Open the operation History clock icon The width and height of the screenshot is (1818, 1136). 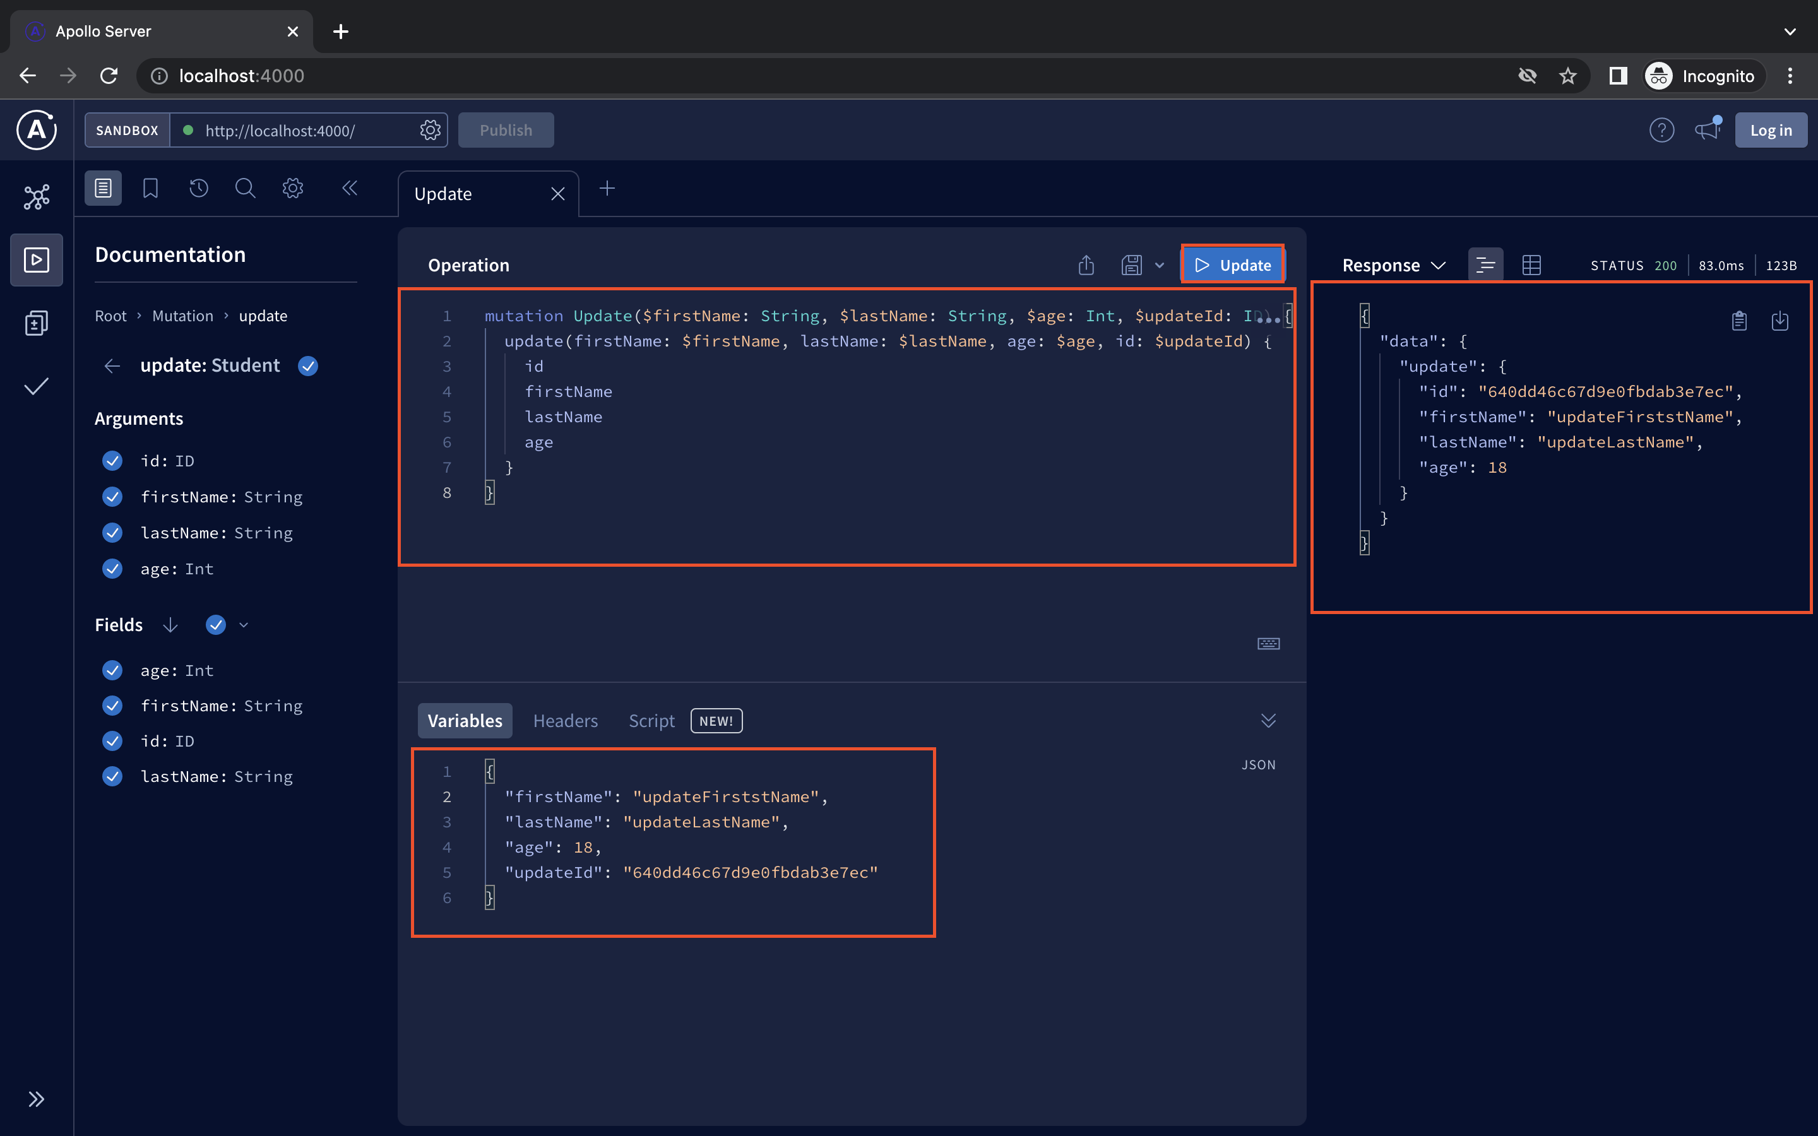pyautogui.click(x=198, y=188)
